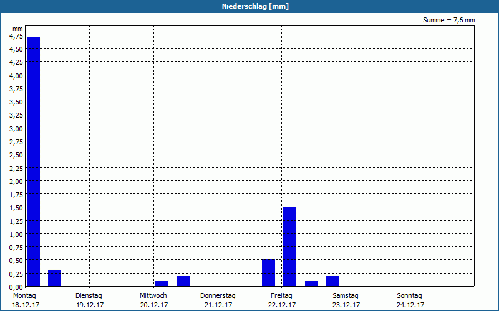
Task: Click the 1,50 mm bar on Freitag
Action: 289,246
